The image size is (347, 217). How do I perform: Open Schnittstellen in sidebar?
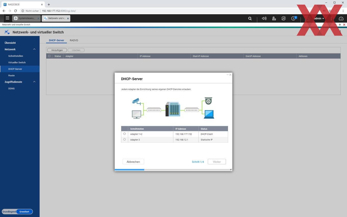pos(16,56)
